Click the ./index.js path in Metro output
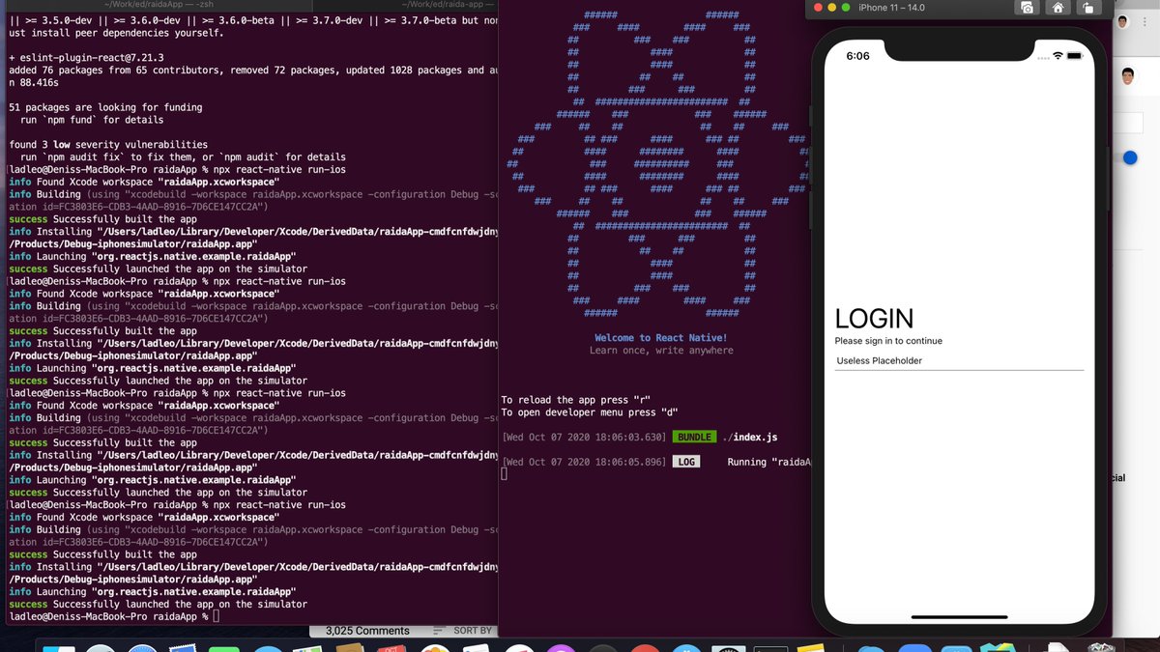This screenshot has width=1160, height=652. point(749,438)
